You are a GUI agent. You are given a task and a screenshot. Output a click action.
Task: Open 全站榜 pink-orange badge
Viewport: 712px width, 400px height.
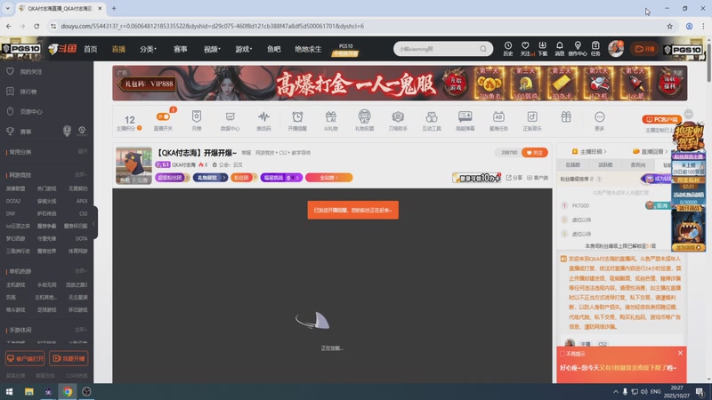(x=328, y=178)
